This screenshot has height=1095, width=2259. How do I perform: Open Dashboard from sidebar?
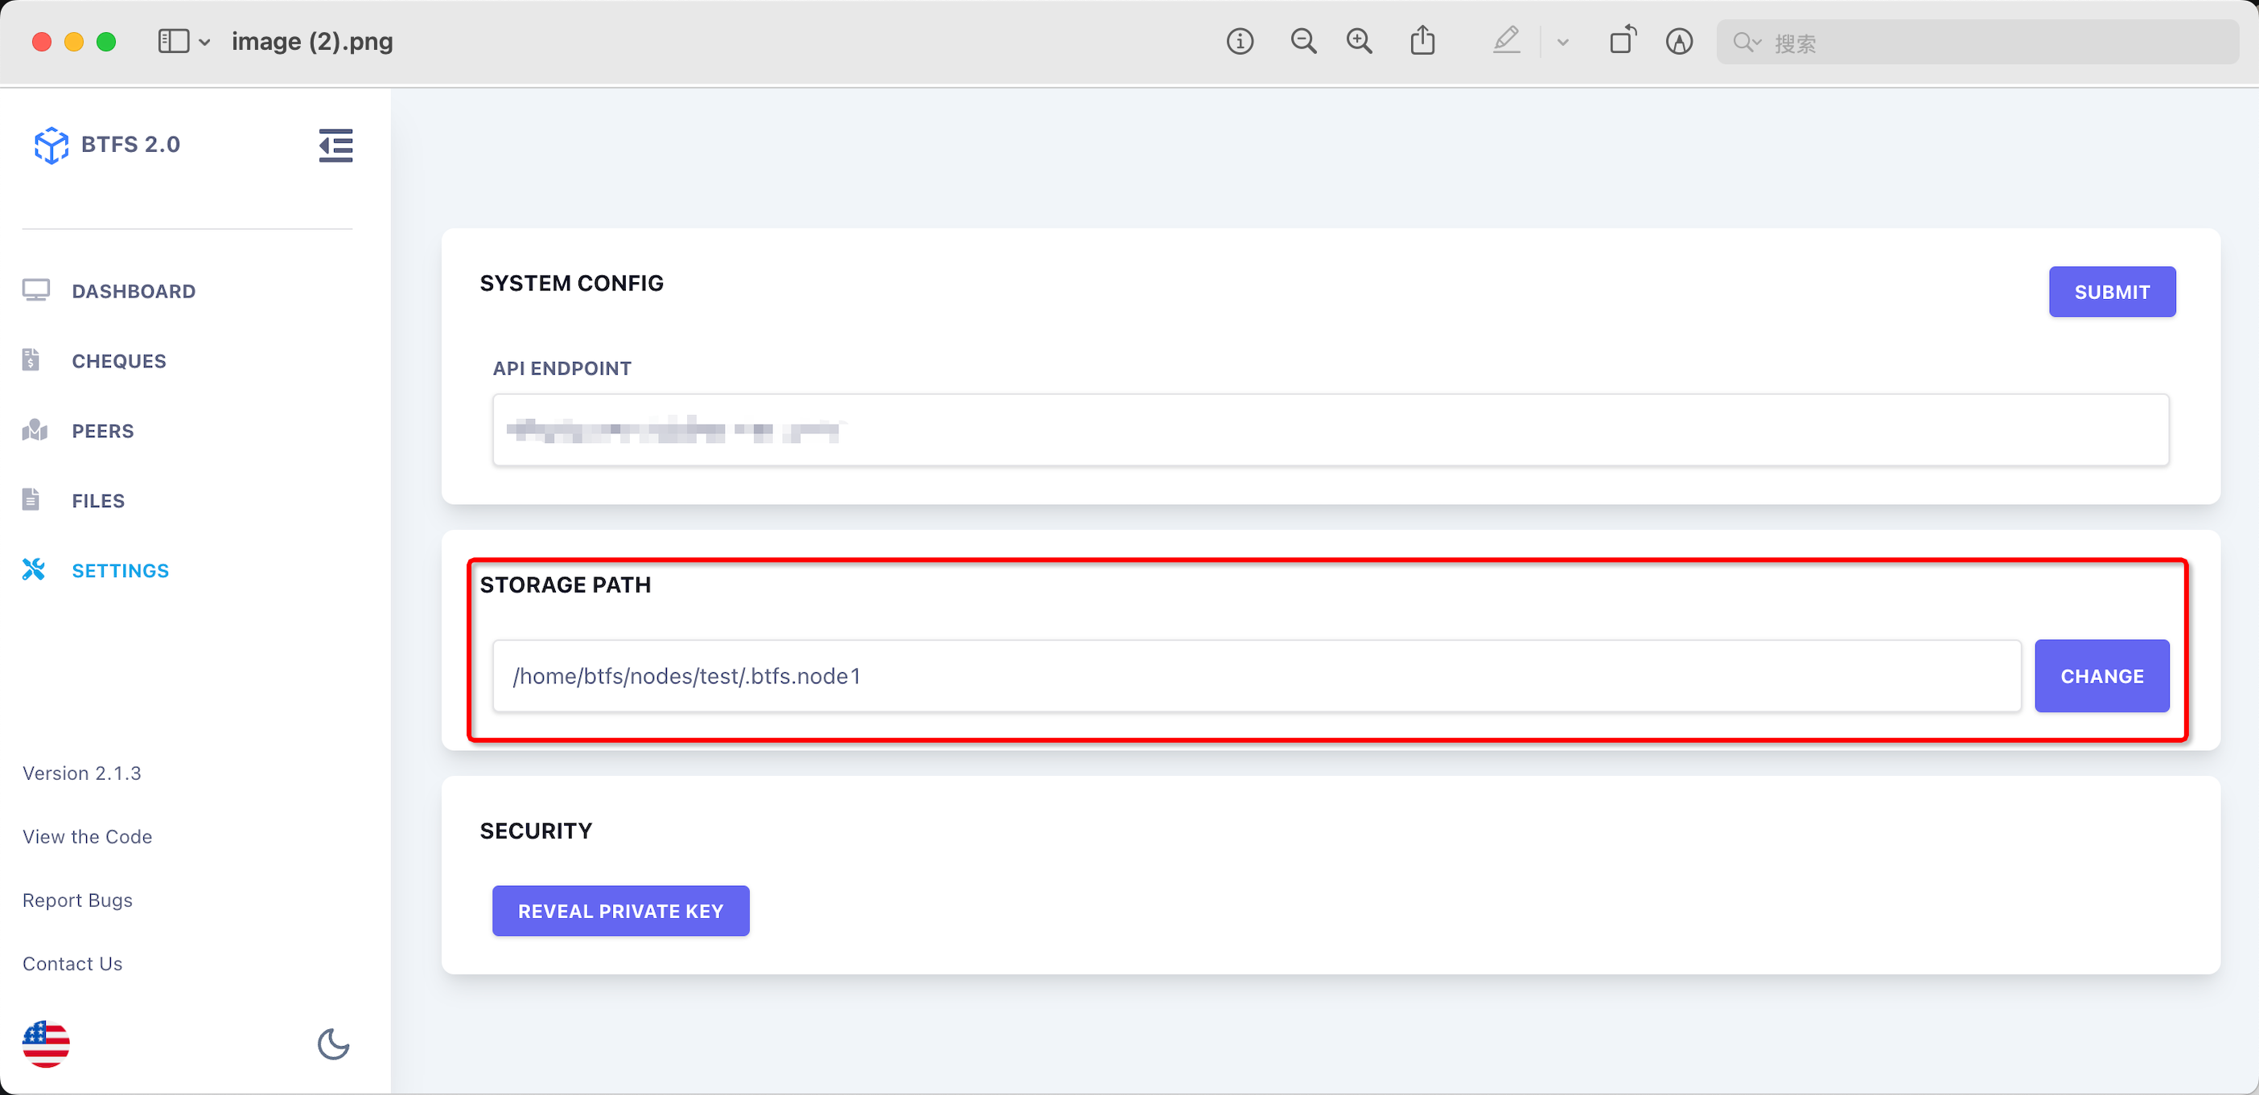134,291
